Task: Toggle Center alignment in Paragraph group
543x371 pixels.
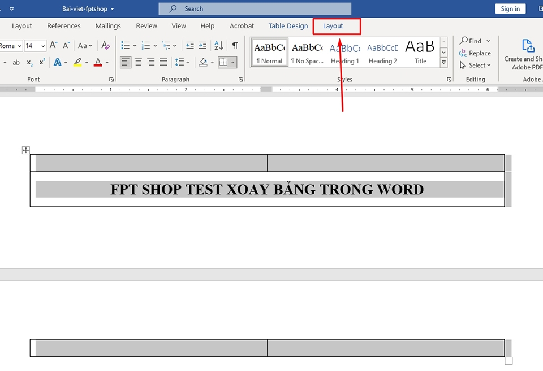Action: pos(138,62)
